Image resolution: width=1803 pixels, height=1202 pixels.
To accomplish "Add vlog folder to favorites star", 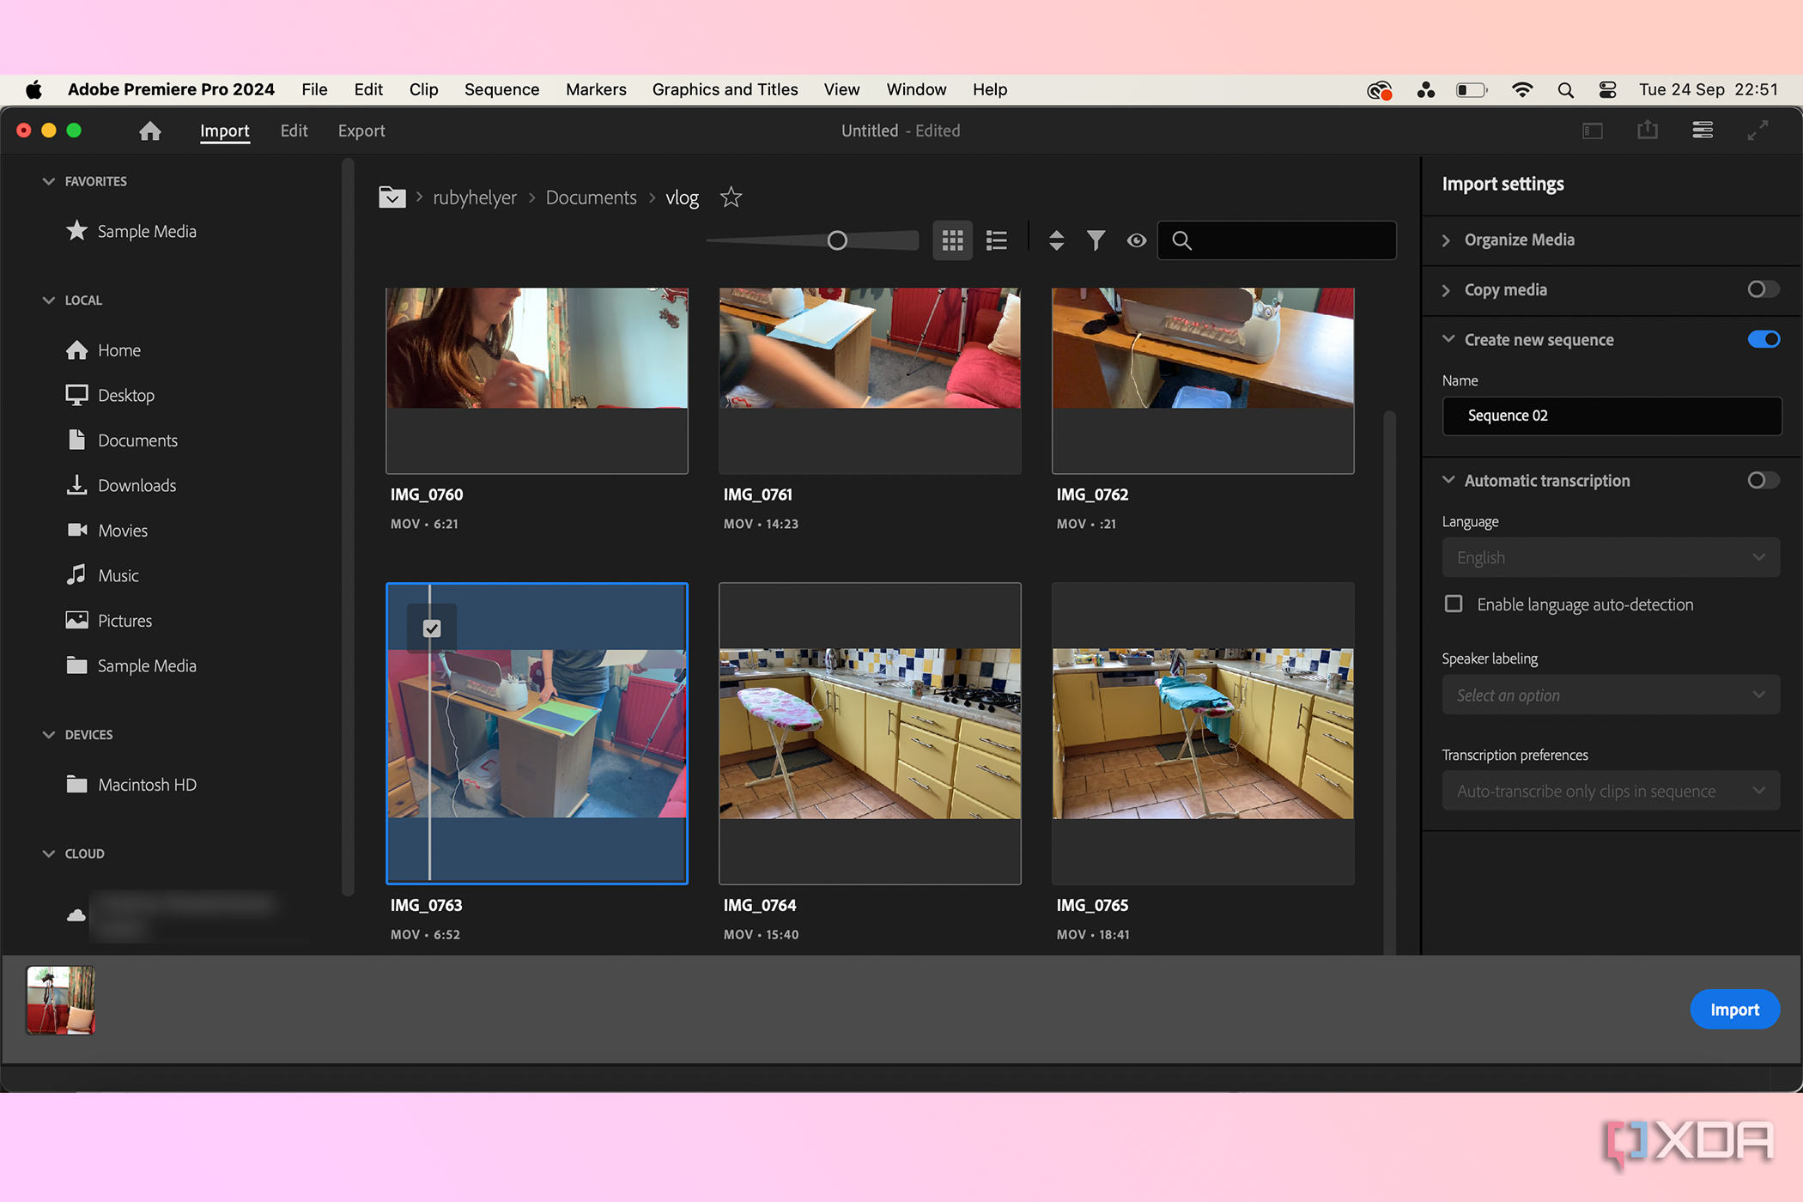I will click(731, 197).
